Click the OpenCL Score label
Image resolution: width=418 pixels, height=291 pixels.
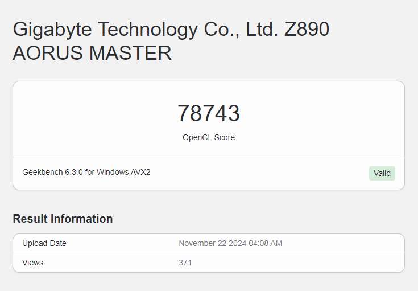(x=209, y=137)
